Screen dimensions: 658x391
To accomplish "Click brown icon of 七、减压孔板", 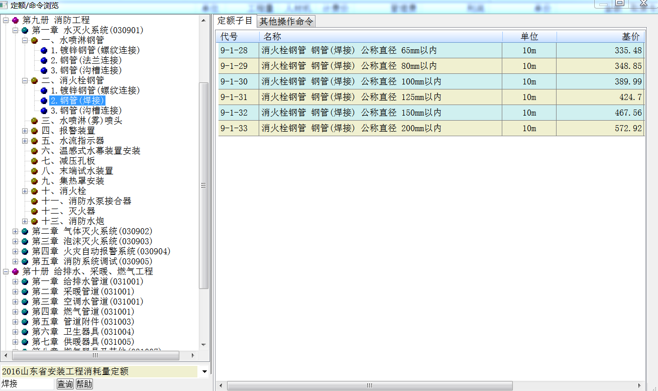I will click(x=34, y=161).
